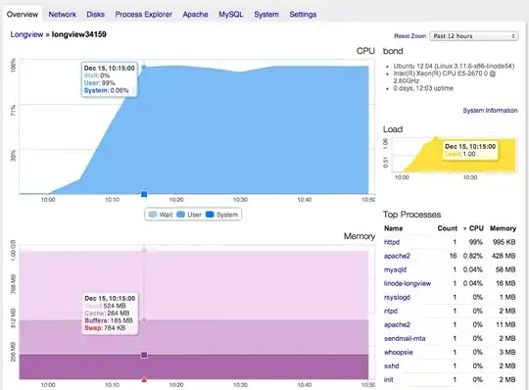Click the CPU column sort arrow

tap(464, 228)
